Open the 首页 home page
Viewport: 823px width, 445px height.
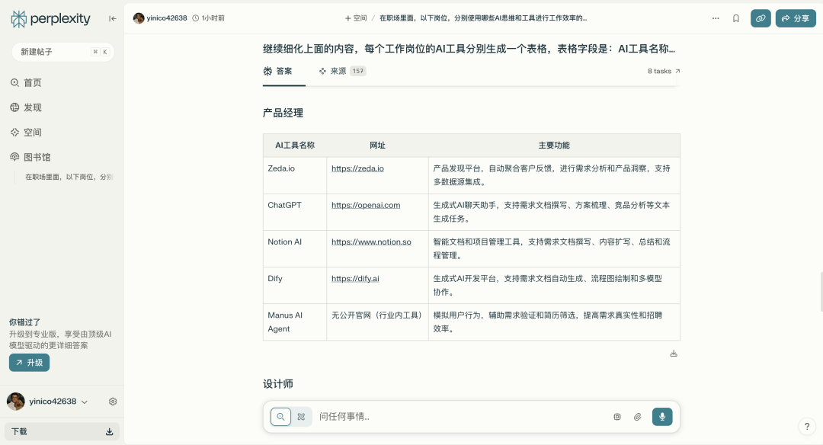26,82
